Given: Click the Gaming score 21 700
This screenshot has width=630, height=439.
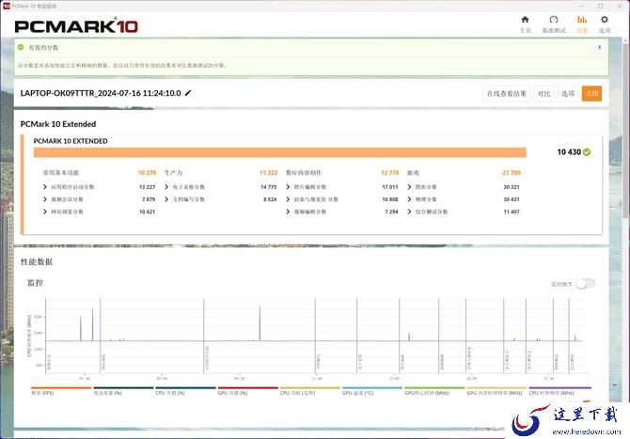Looking at the screenshot, I should (512, 173).
